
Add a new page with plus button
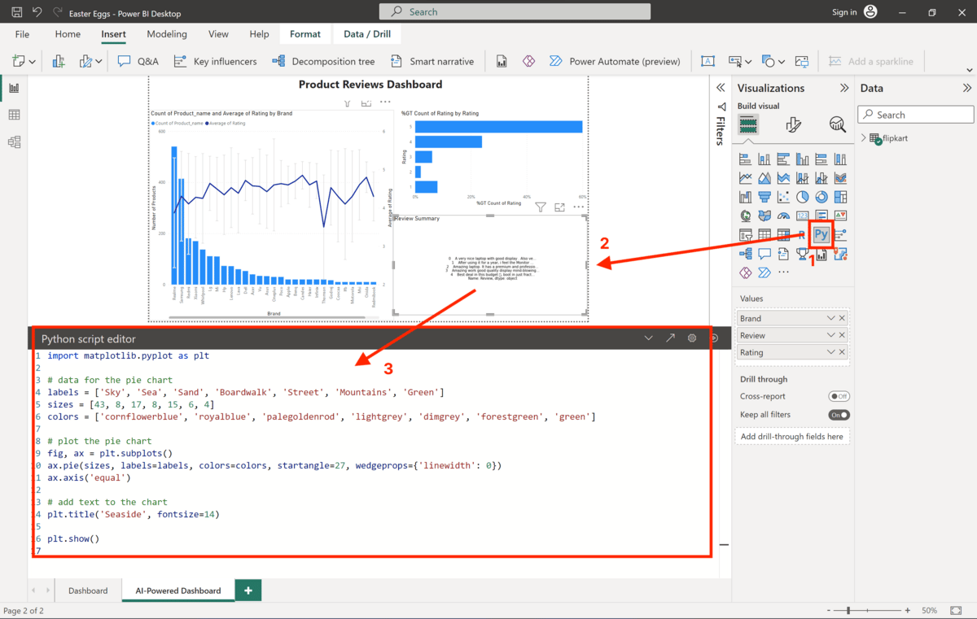(248, 591)
